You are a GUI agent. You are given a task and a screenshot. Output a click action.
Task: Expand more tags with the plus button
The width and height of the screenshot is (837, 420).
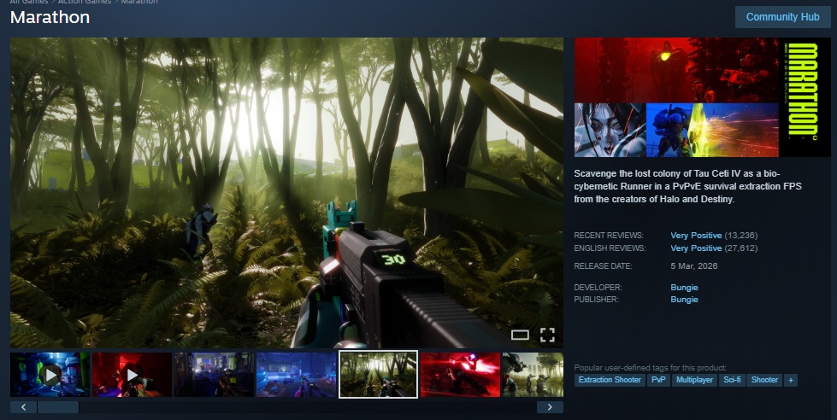pos(791,380)
